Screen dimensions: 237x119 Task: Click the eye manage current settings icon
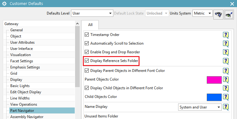click(x=229, y=15)
